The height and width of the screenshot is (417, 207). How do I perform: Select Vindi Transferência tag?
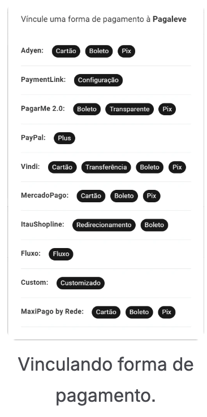(x=106, y=167)
